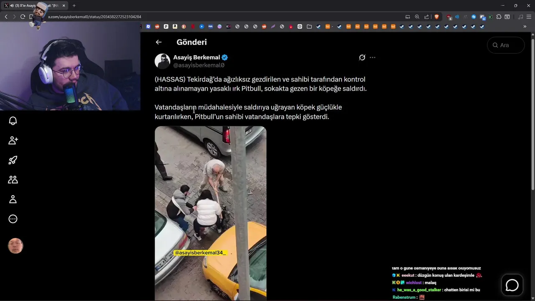Screen dimensions: 535x301
Task: Open a new browser tab
Action: coord(74,5)
